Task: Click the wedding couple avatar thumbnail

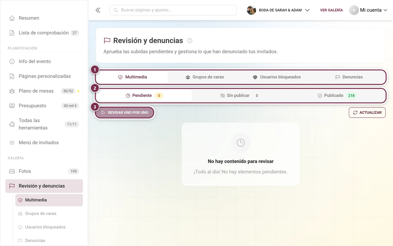Action: (x=251, y=10)
